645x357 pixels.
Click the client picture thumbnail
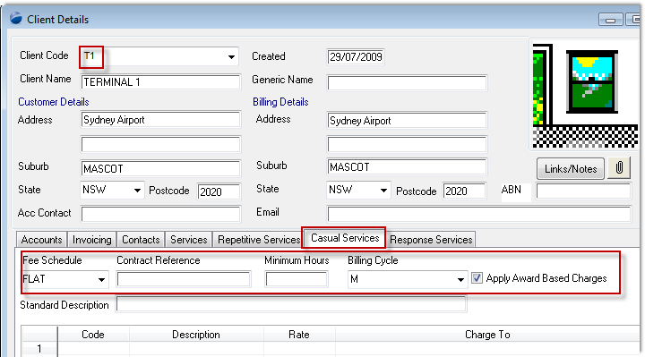point(584,96)
